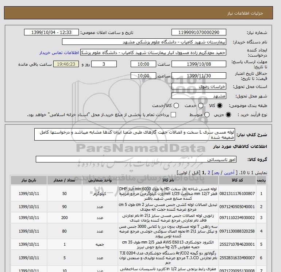
Task: Click the general need description text box
Action: 135,134
